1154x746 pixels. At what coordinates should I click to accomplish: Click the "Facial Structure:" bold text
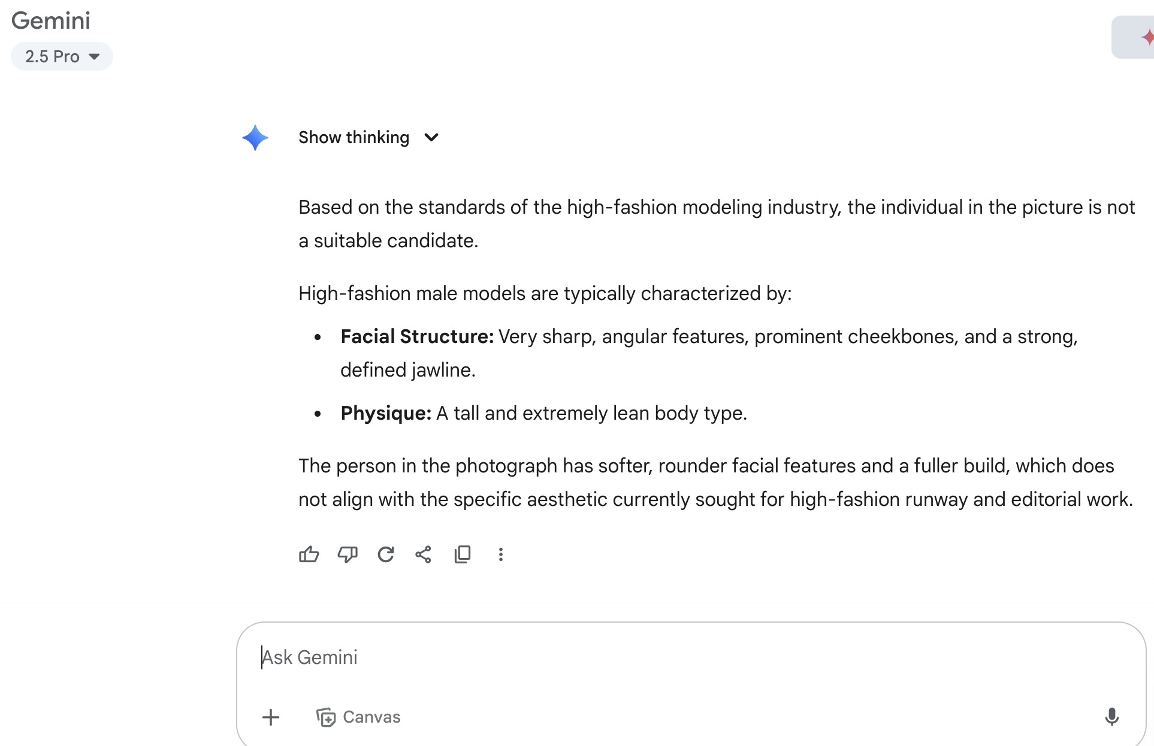[x=417, y=336]
